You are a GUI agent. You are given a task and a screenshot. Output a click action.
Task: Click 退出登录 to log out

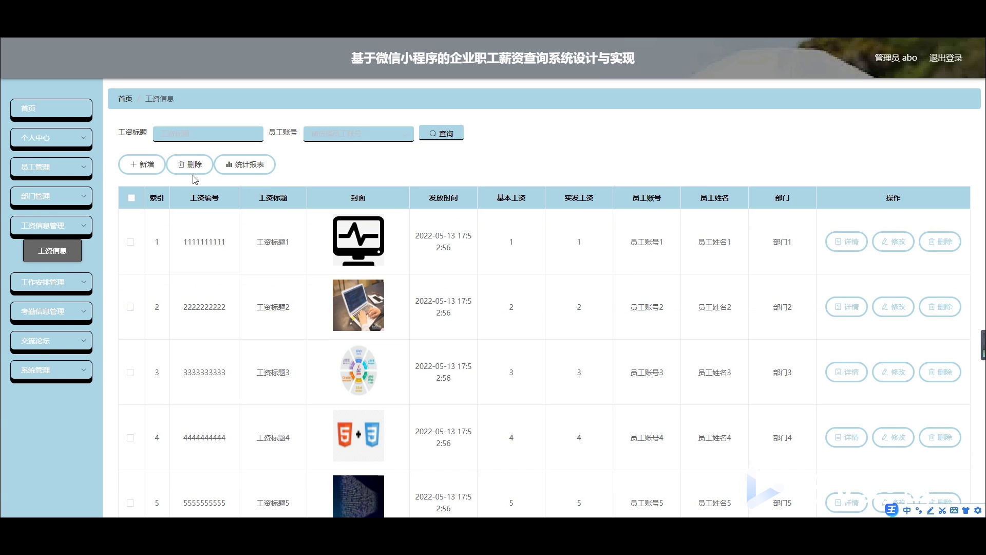945,58
